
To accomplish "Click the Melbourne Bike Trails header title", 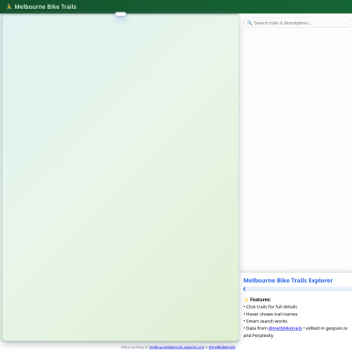I will click(x=46, y=6).
